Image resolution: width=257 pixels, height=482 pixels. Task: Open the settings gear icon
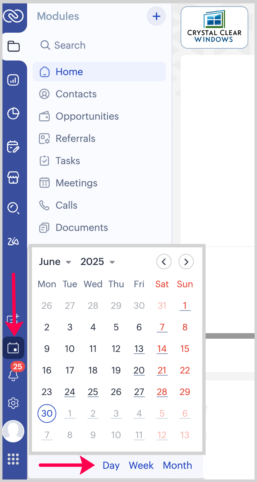(13, 403)
